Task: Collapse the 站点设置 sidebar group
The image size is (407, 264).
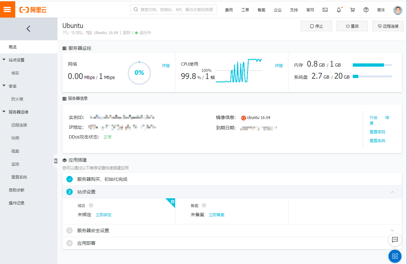Action: (4, 60)
